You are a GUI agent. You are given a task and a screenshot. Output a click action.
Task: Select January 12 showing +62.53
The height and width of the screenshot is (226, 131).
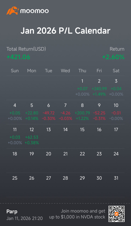tap(32, 136)
